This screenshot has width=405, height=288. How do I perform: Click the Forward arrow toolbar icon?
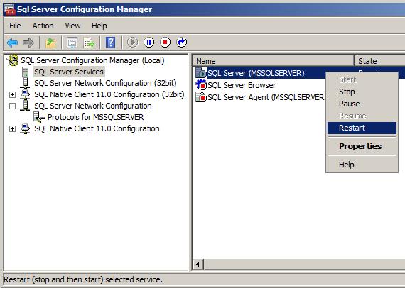pos(28,43)
